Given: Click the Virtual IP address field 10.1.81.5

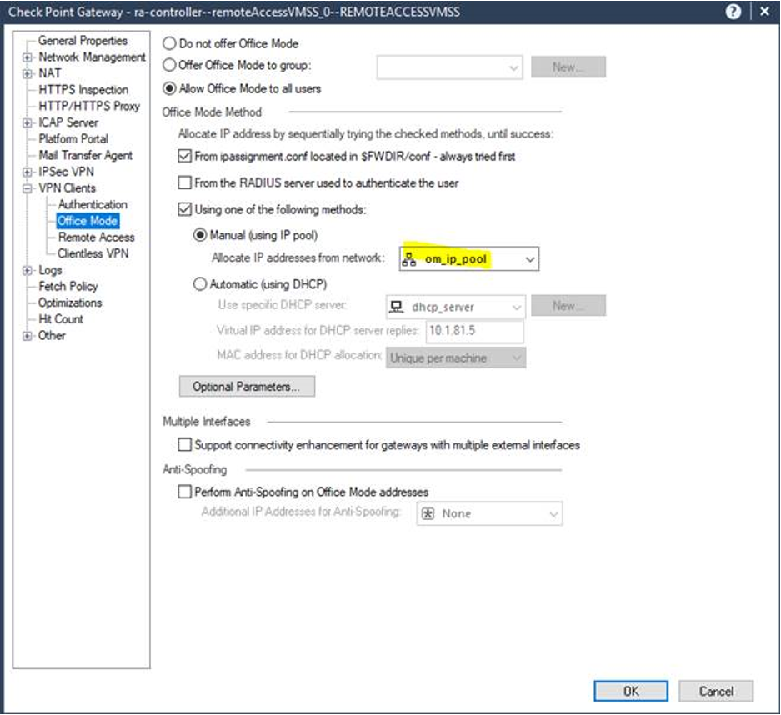Looking at the screenshot, I should click(x=474, y=331).
